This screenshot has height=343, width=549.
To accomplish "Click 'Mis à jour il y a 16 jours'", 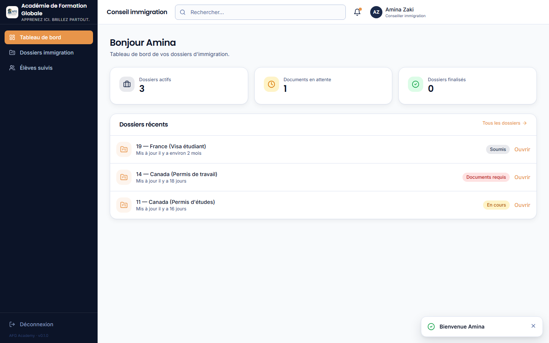I will (x=161, y=209).
